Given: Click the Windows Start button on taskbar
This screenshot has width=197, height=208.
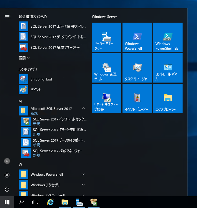Looking at the screenshot, I should (7, 202).
